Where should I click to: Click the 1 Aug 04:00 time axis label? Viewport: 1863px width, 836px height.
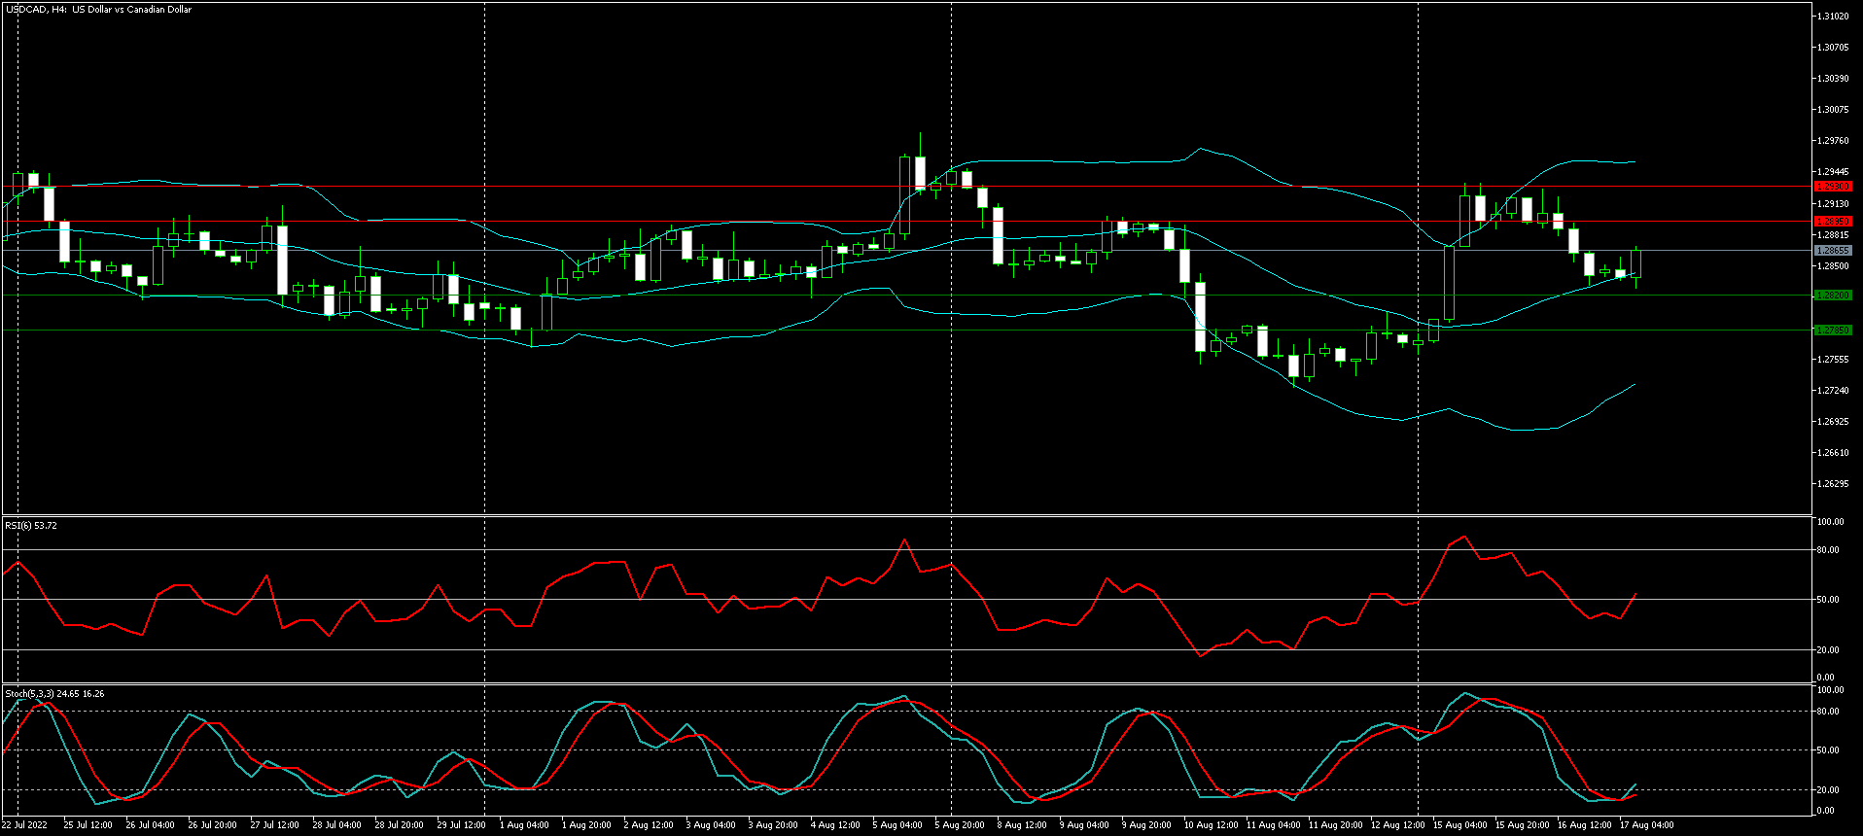click(524, 825)
